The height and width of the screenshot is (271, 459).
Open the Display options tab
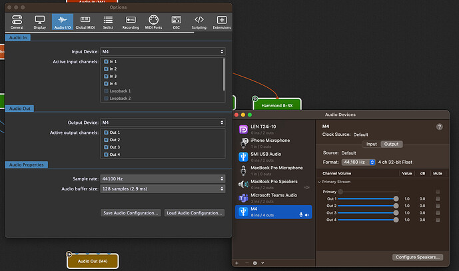point(40,22)
